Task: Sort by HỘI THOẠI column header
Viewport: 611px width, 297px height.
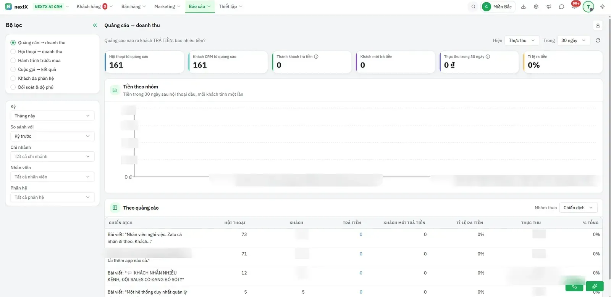Action: [x=235, y=223]
